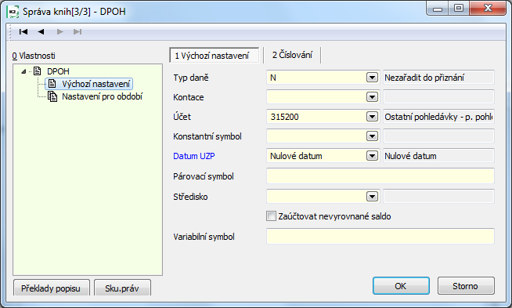Go to first record navigation arrow
512x308 pixels.
(23, 31)
